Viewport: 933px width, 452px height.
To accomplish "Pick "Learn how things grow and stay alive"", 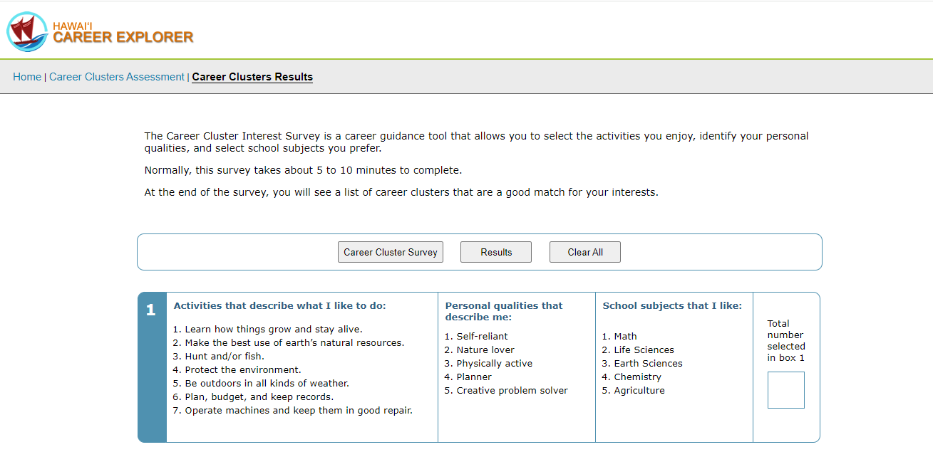I will point(273,329).
